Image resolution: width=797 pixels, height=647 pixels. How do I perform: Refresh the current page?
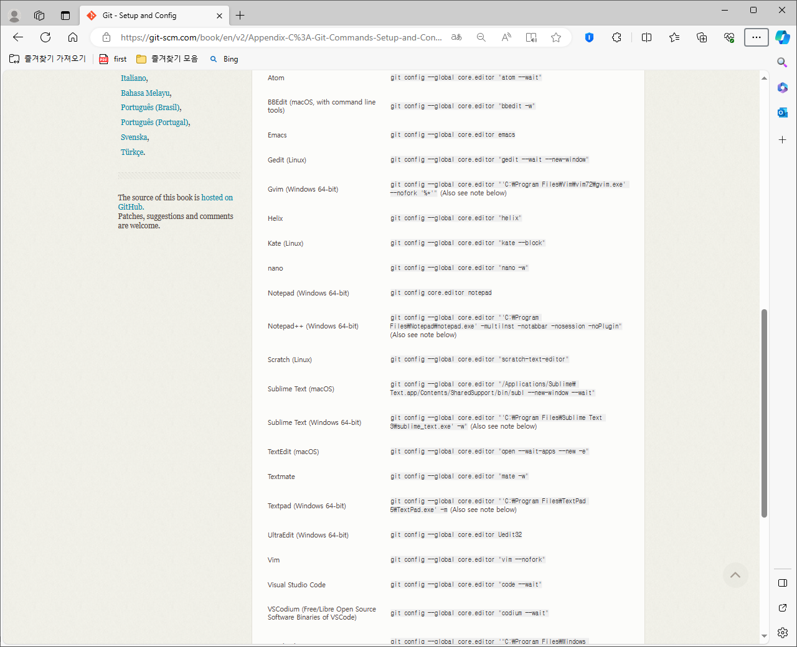tap(45, 37)
